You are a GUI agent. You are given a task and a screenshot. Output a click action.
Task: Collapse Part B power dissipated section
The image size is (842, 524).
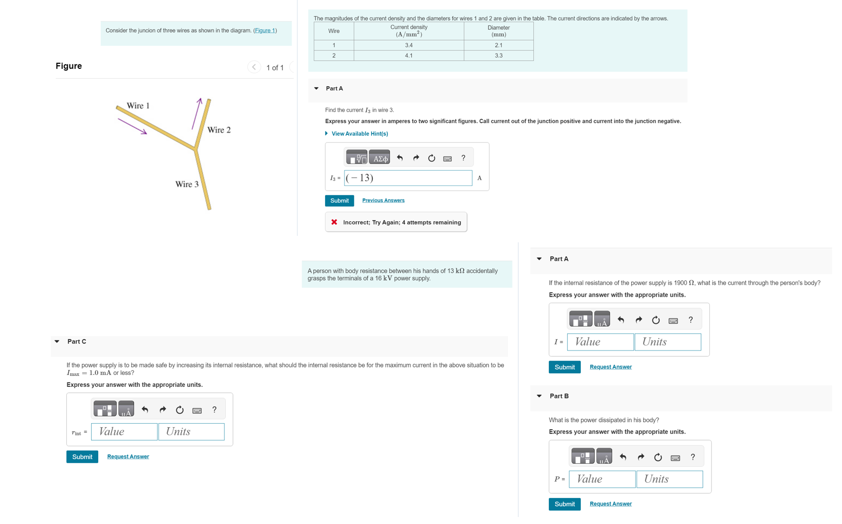pos(539,396)
